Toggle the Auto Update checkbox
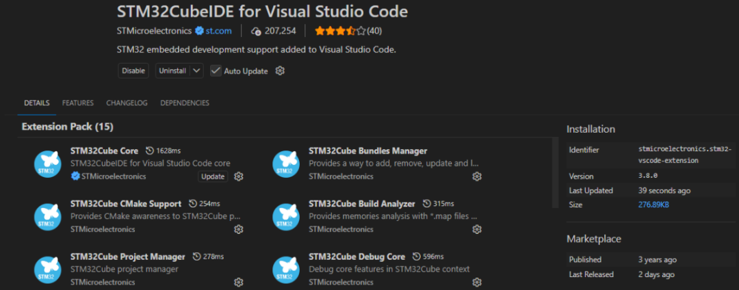The image size is (739, 290). (216, 70)
